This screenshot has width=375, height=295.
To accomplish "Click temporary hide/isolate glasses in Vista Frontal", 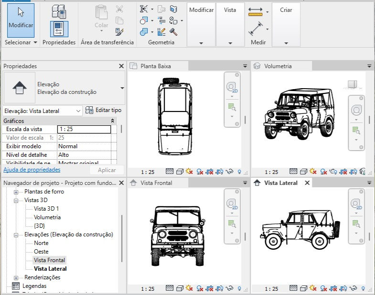I will click(229, 288).
